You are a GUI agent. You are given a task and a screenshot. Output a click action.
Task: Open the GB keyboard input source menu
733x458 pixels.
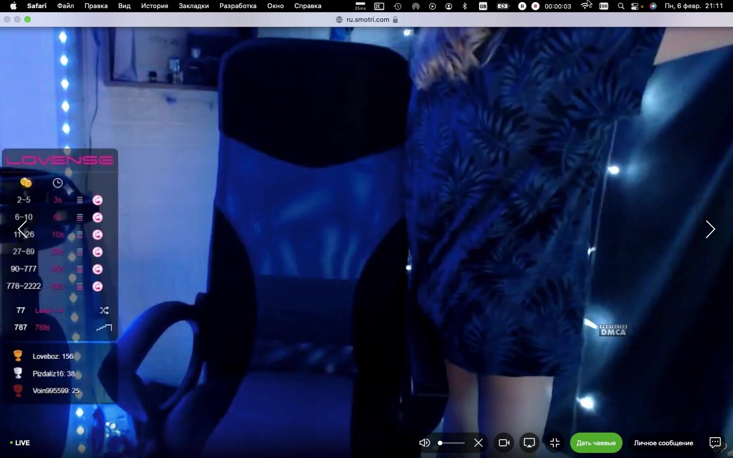[x=483, y=6]
